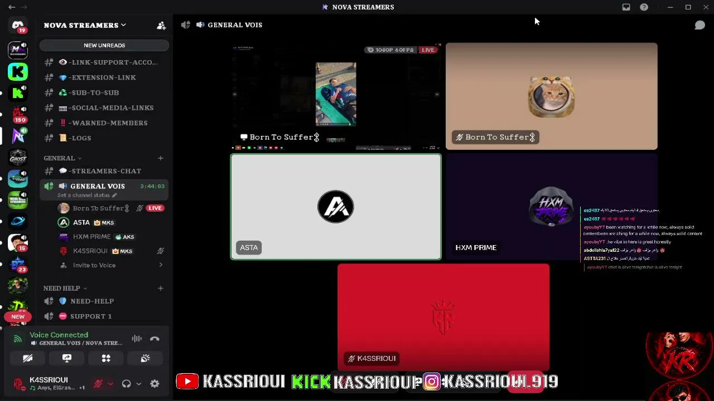Edit the channel status pencil

[114, 195]
